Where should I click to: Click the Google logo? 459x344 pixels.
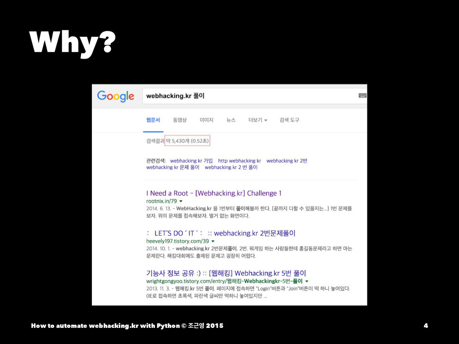click(116, 96)
